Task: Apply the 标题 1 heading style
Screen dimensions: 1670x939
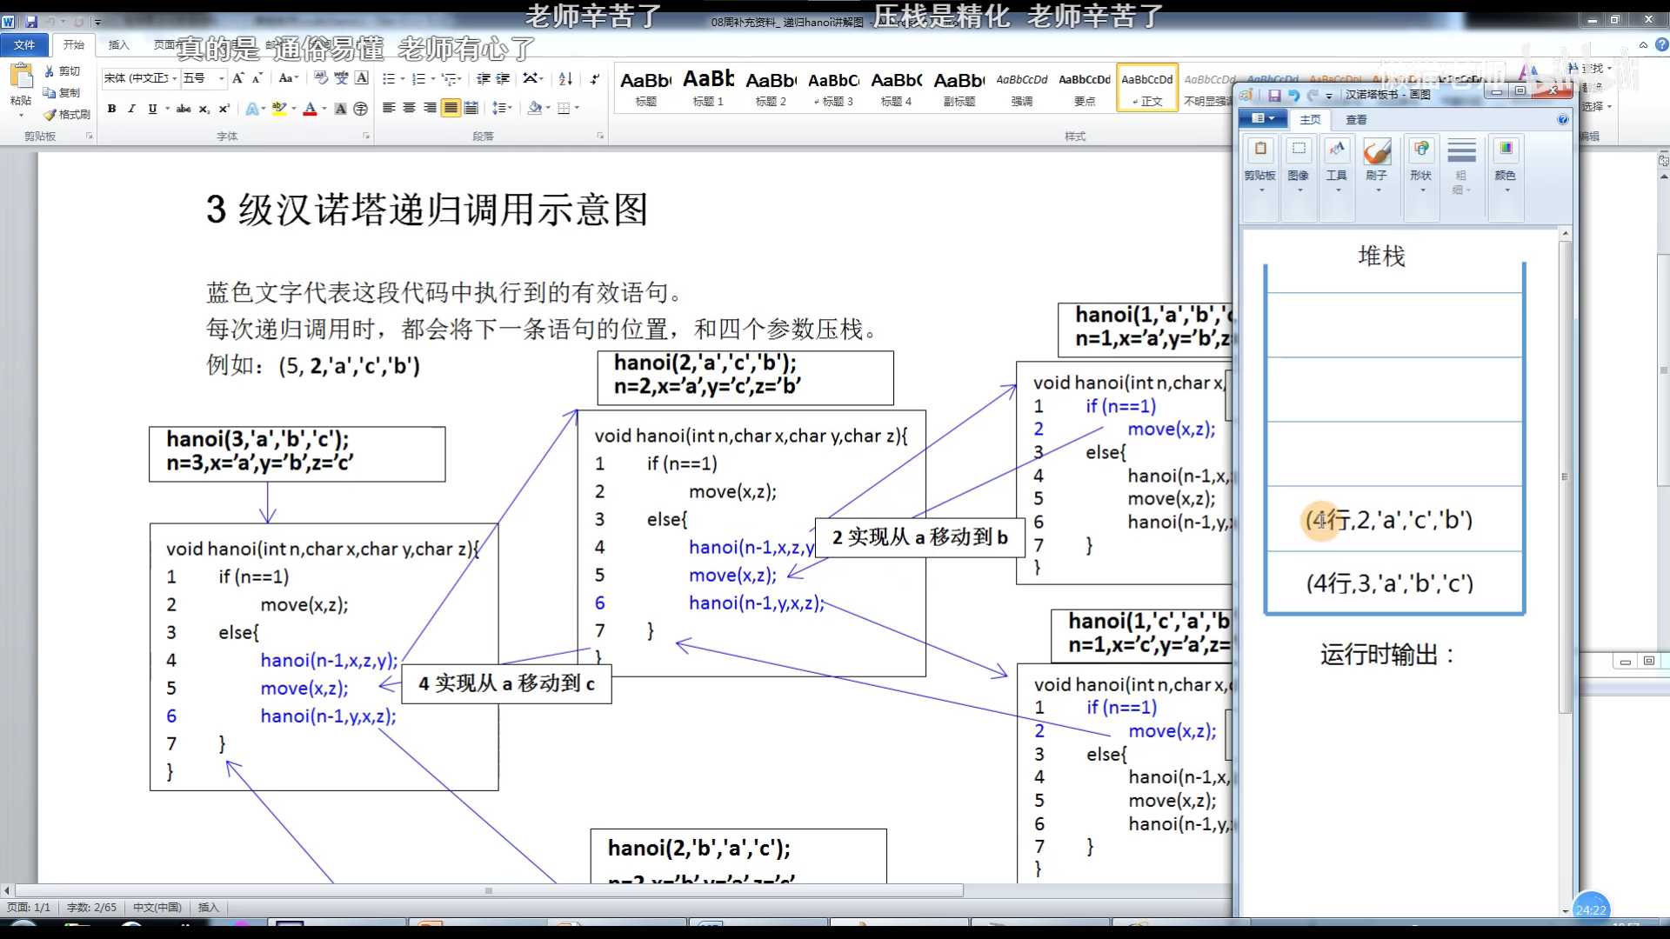Action: [x=708, y=88]
